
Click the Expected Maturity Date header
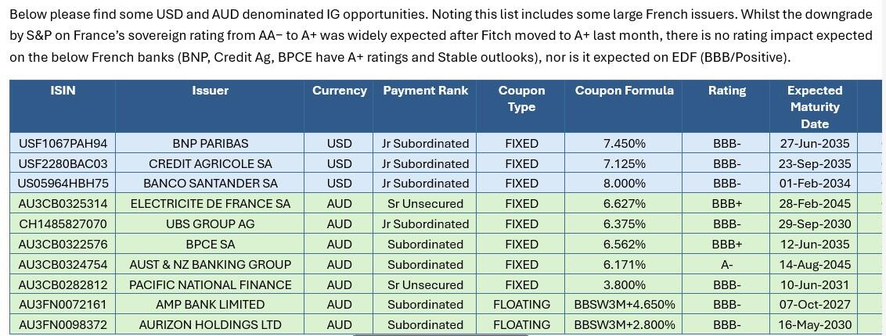coord(814,107)
